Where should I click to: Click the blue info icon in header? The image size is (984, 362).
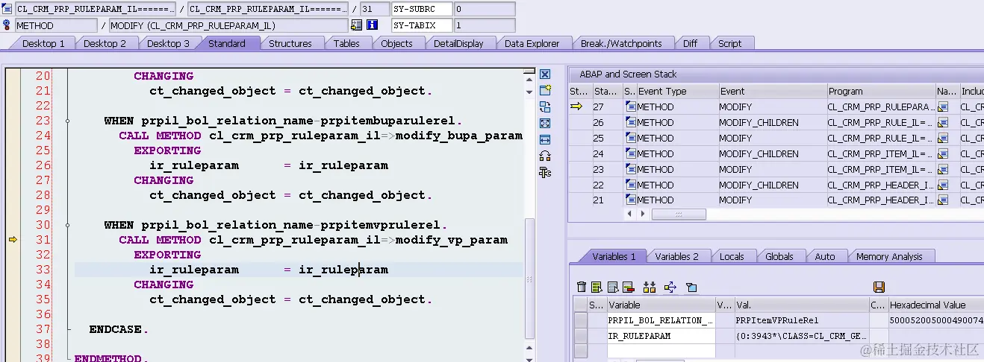[x=372, y=25]
